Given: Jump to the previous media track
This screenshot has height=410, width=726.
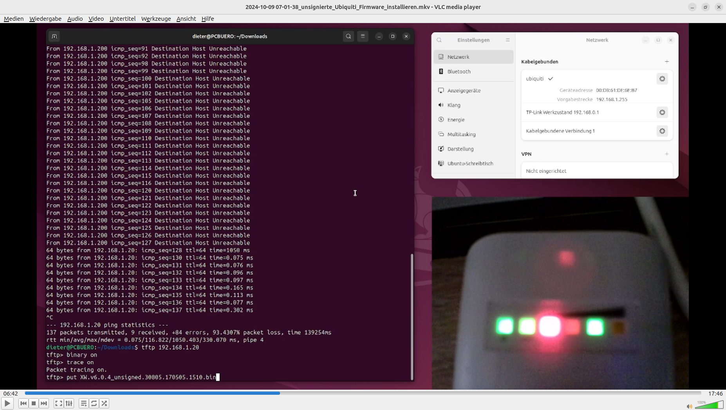Looking at the screenshot, I should 23,403.
